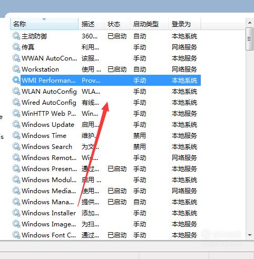
Task: Click gear icon of Windows Image... service
Action: (x=16, y=224)
